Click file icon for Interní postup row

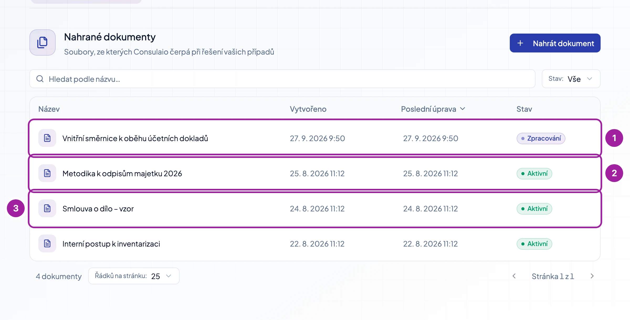click(x=47, y=243)
